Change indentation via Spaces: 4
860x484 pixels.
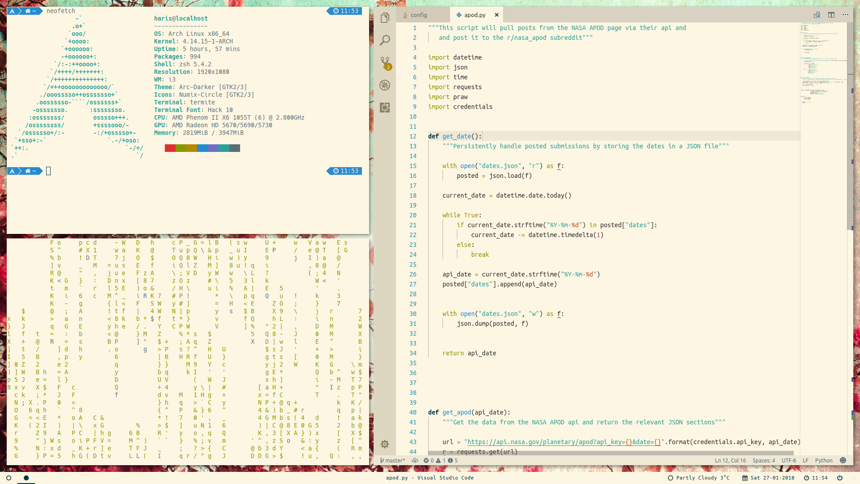point(764,460)
